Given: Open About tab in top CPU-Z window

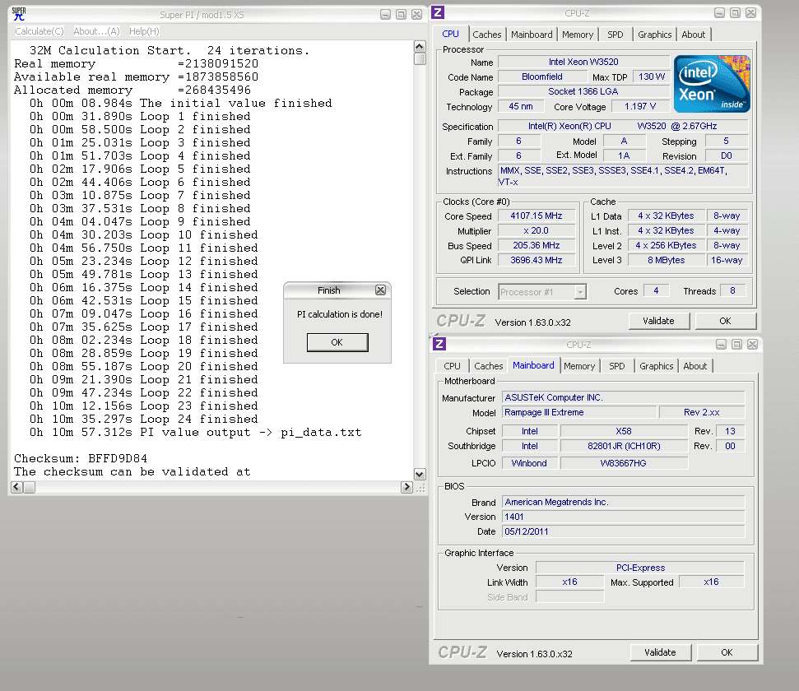Looking at the screenshot, I should coord(694,35).
